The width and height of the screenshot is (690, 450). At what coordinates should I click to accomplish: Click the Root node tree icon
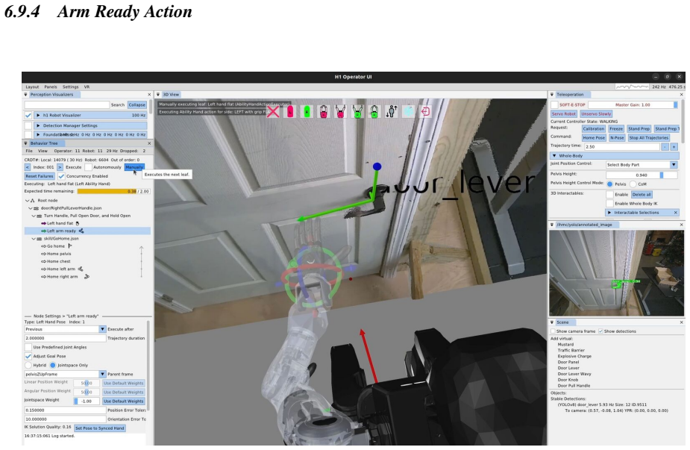[x=33, y=200]
